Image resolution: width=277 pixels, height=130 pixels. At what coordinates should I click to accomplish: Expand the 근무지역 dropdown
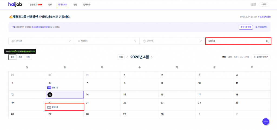(172, 41)
